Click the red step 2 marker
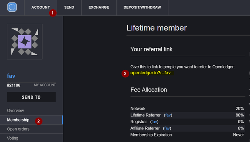Viewport: 250px width, 142px height. pyautogui.click(x=39, y=121)
